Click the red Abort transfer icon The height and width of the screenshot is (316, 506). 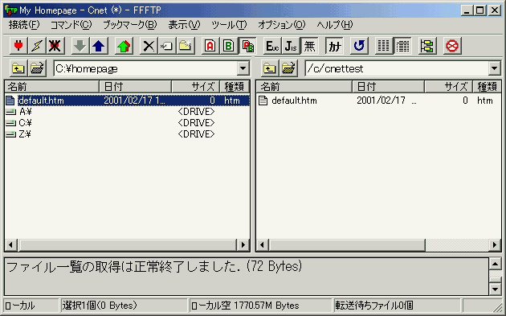(x=451, y=46)
